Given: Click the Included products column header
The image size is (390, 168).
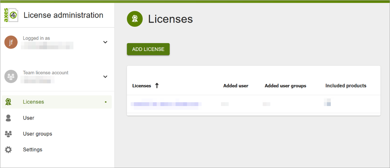Looking at the screenshot, I should click(346, 86).
